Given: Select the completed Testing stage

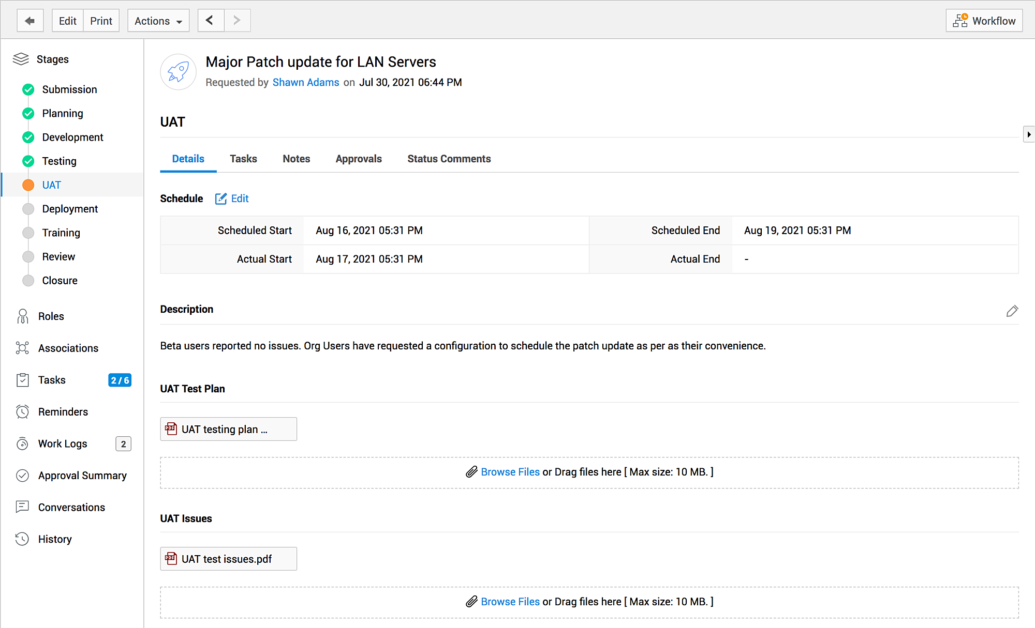Looking at the screenshot, I should pos(59,161).
